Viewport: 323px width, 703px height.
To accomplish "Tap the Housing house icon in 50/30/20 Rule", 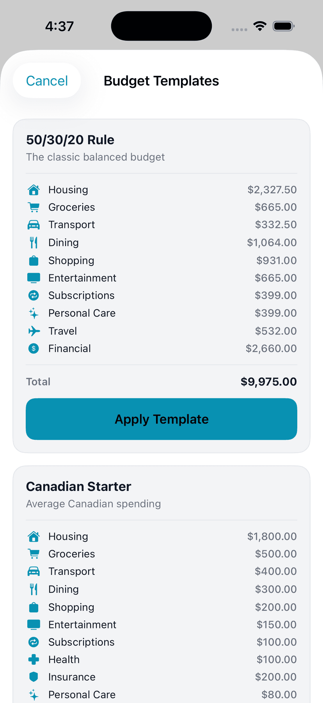I will click(x=34, y=190).
